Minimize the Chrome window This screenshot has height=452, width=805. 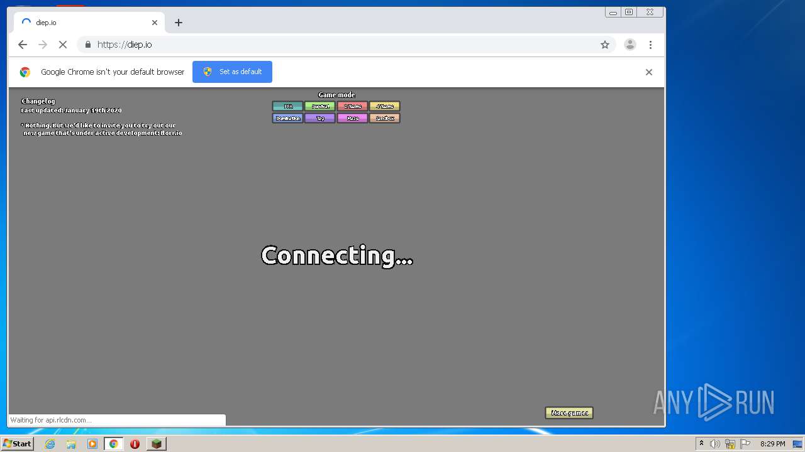click(x=613, y=12)
